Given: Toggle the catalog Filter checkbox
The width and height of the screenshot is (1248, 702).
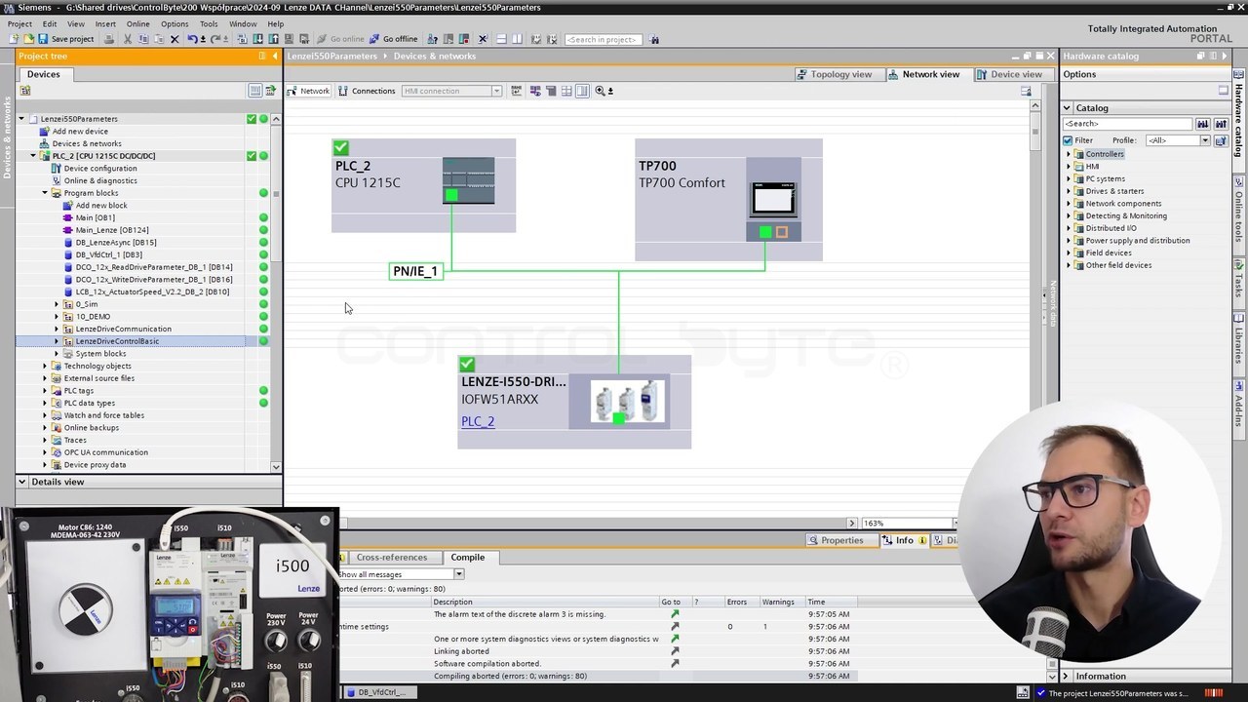Looking at the screenshot, I should tap(1068, 140).
